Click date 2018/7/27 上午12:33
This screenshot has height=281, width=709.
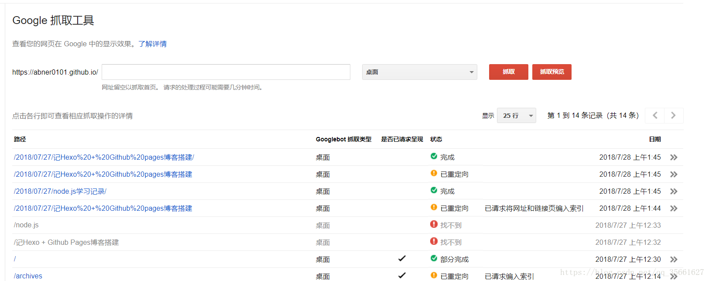[x=628, y=226]
